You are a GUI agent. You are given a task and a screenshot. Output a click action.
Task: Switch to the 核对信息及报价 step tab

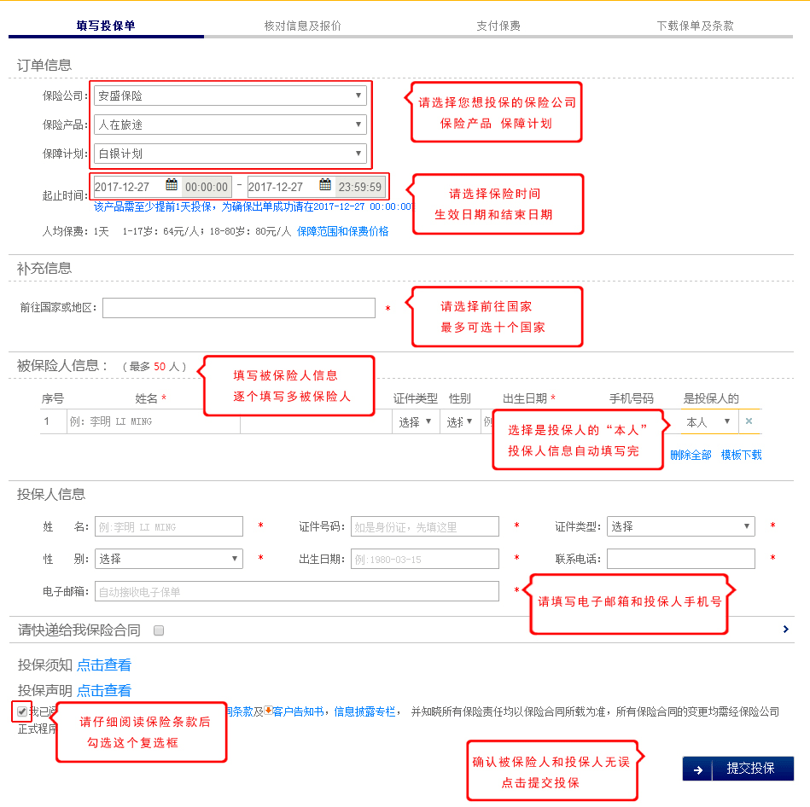pyautogui.click(x=302, y=26)
